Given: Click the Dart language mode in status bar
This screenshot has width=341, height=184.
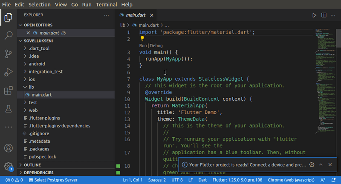Looking at the screenshot, I should pyautogui.click(x=203, y=180).
